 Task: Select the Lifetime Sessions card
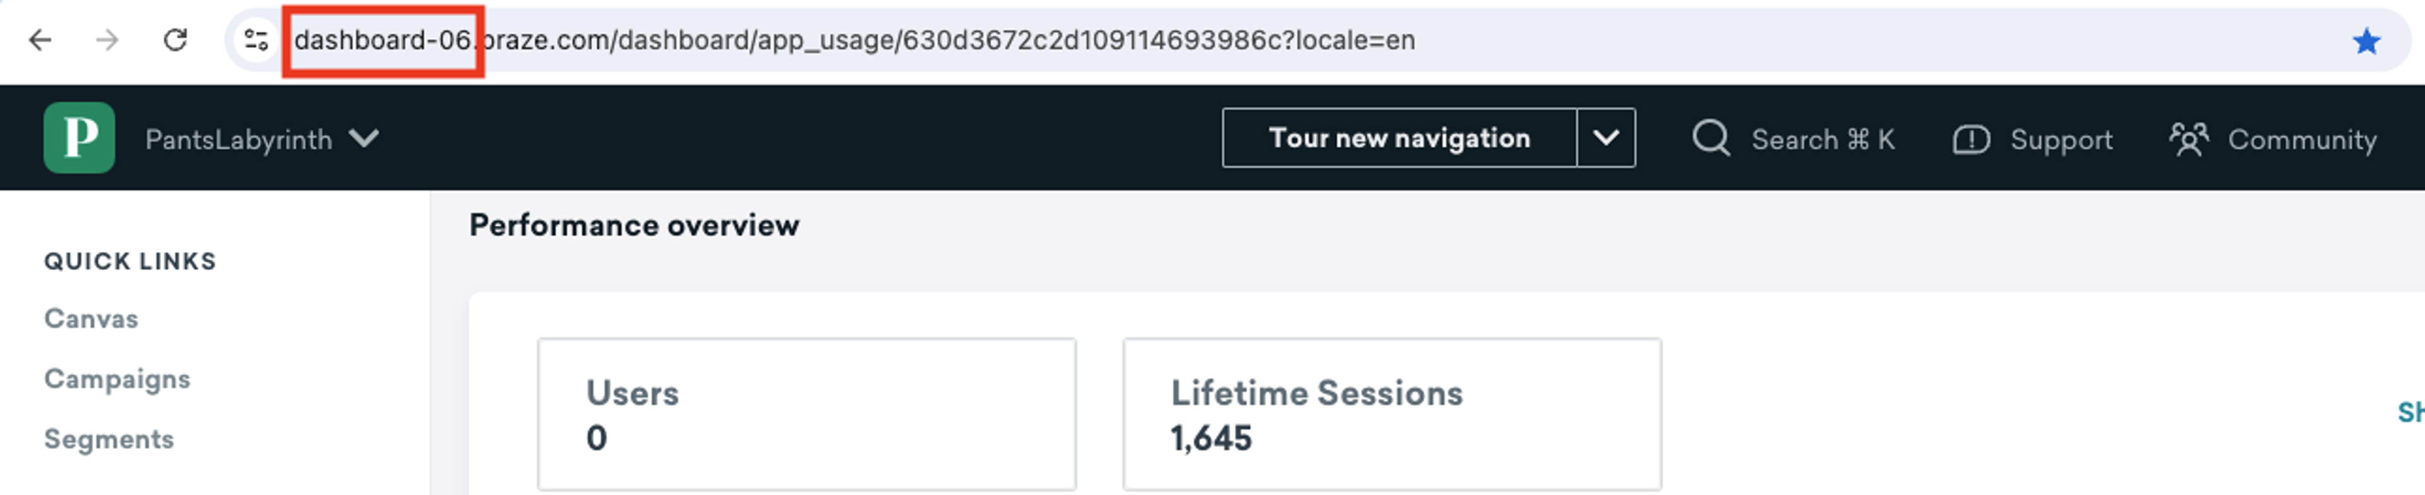[x=1392, y=414]
